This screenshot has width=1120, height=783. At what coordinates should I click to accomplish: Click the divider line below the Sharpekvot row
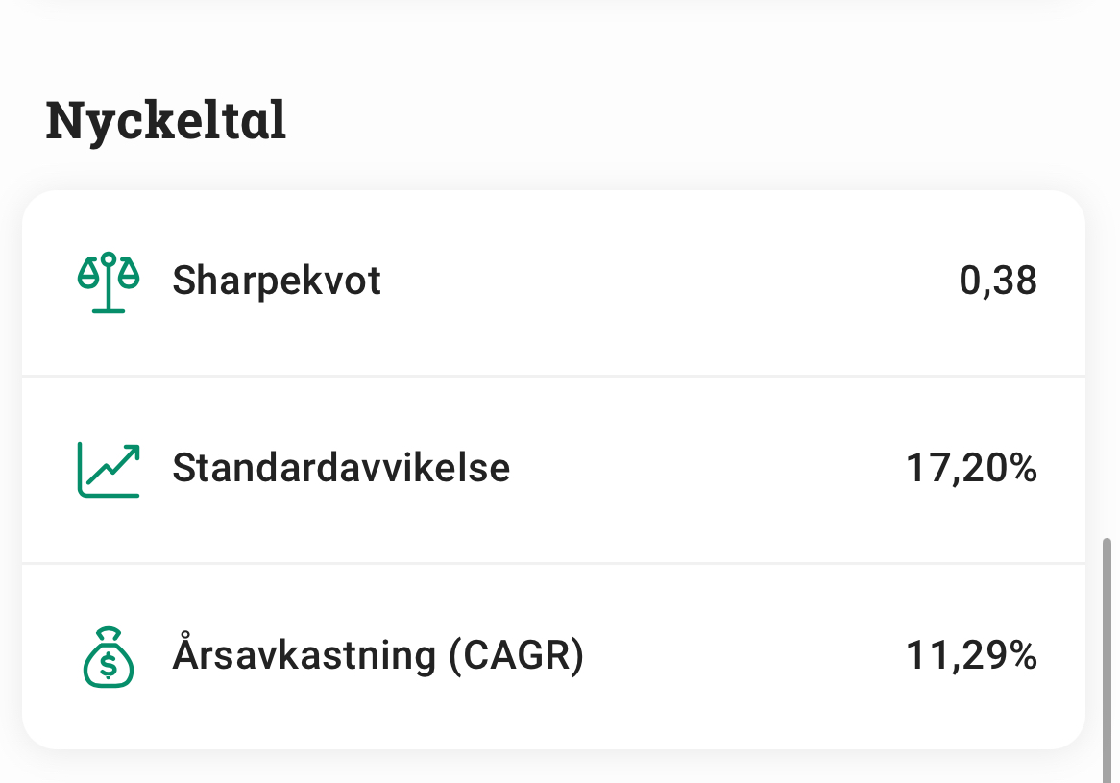point(553,376)
